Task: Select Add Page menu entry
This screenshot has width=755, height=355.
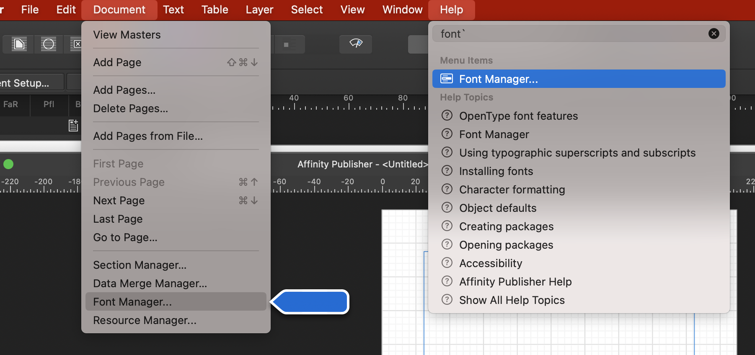Action: pyautogui.click(x=176, y=62)
